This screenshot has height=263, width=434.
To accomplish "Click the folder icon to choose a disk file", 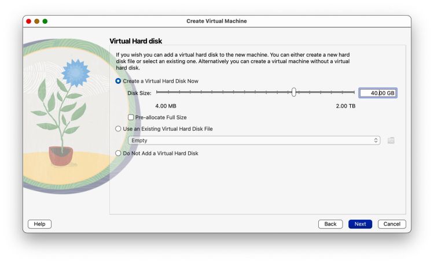I will (x=391, y=140).
